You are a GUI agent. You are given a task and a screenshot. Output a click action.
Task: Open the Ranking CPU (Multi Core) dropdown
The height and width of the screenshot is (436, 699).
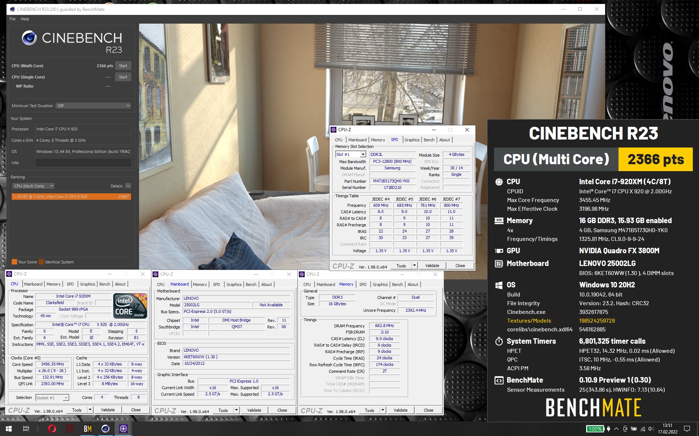click(x=33, y=186)
